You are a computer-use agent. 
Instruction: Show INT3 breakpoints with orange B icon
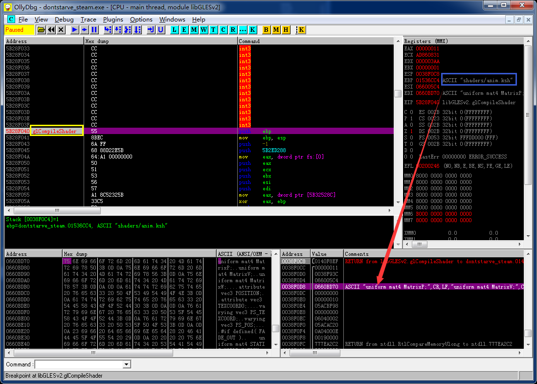266,30
